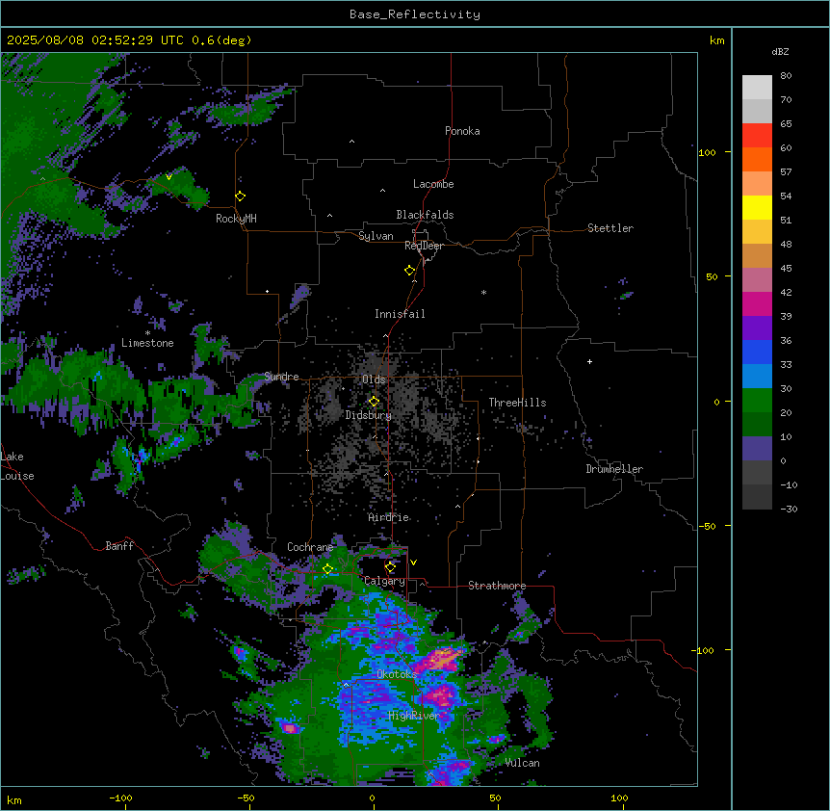Screen dimensions: 830x811
Task: Click the Banff label
Action: 119,546
